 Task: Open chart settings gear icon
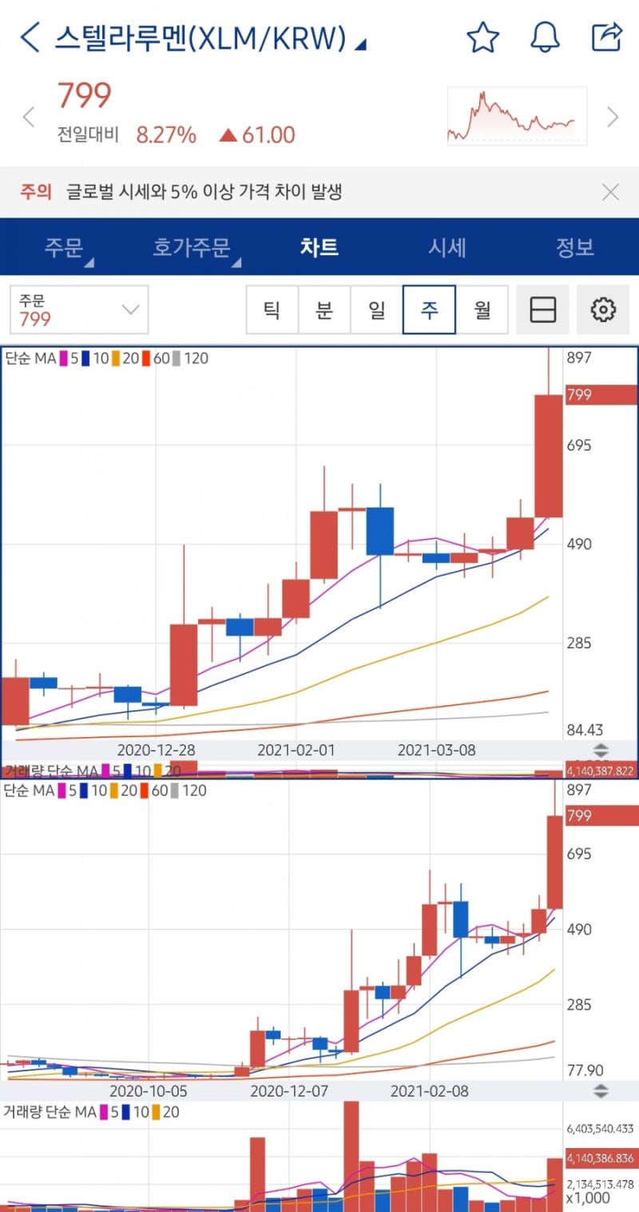pyautogui.click(x=603, y=309)
